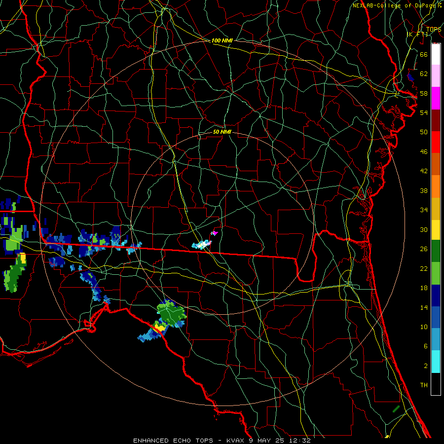
Task: Click the legend value '22'
Action: point(424,268)
